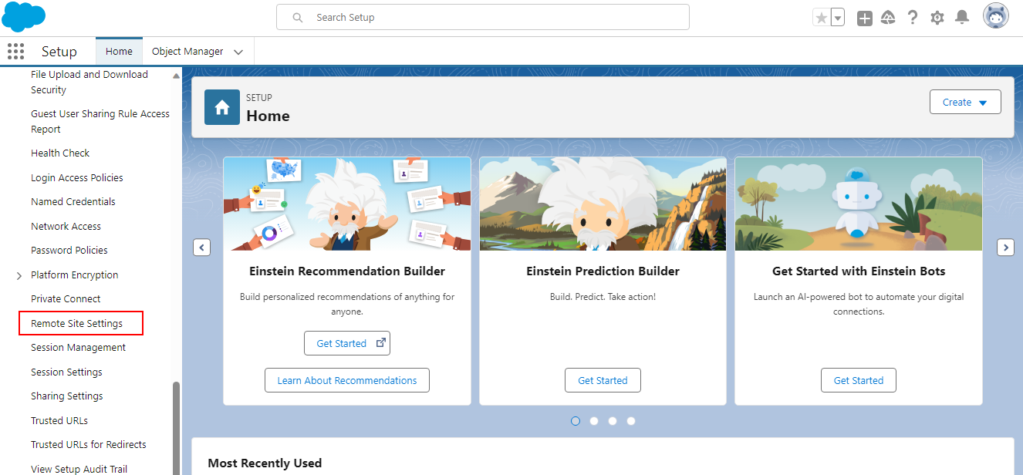The height and width of the screenshot is (475, 1023).
Task: Open Login Access Policies setting
Action: coord(77,177)
